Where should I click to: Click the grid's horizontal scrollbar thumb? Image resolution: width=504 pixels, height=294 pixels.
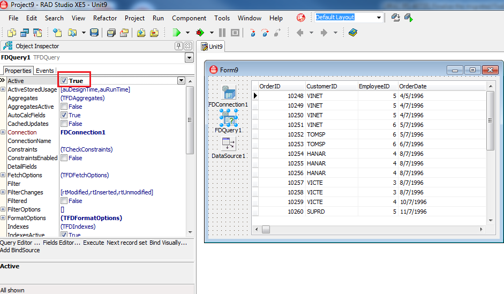[266, 229]
